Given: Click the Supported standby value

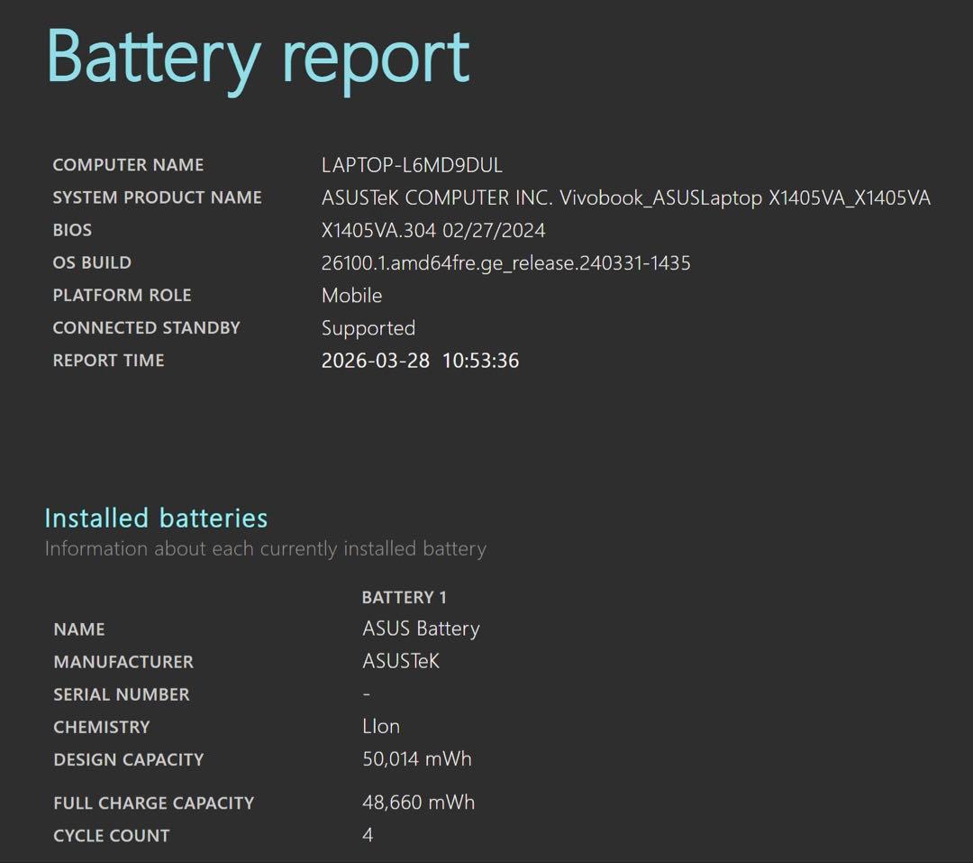Looking at the screenshot, I should tap(368, 328).
